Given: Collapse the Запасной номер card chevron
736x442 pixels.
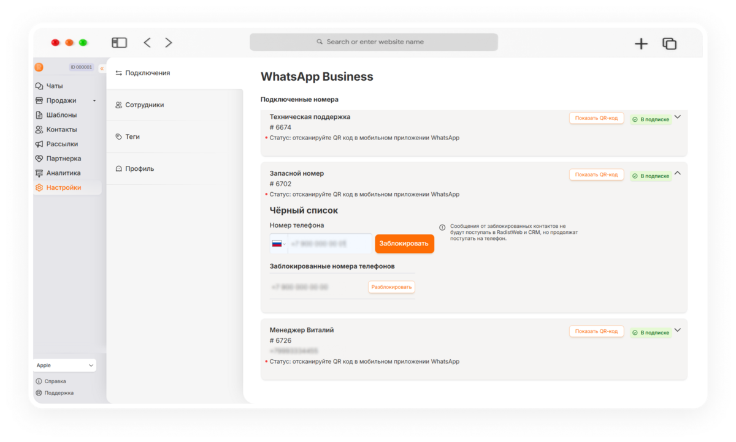Looking at the screenshot, I should [678, 173].
